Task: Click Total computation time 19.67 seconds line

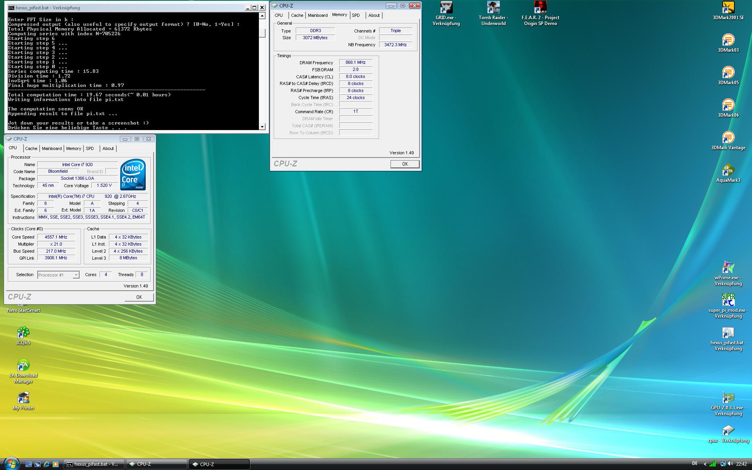Action: tap(89, 95)
